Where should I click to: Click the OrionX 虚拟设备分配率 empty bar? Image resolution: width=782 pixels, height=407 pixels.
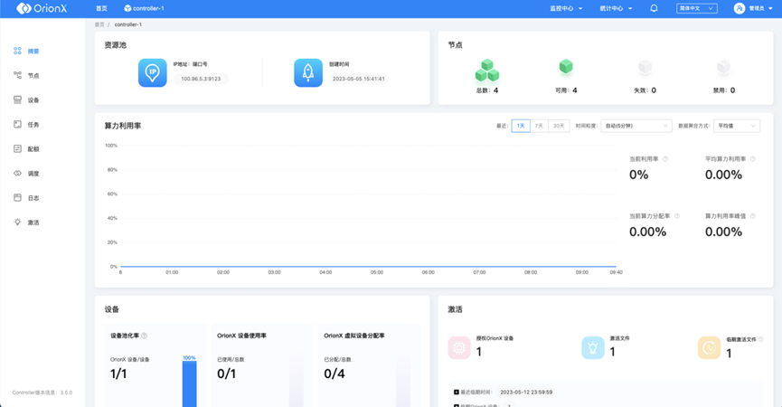pos(403,381)
